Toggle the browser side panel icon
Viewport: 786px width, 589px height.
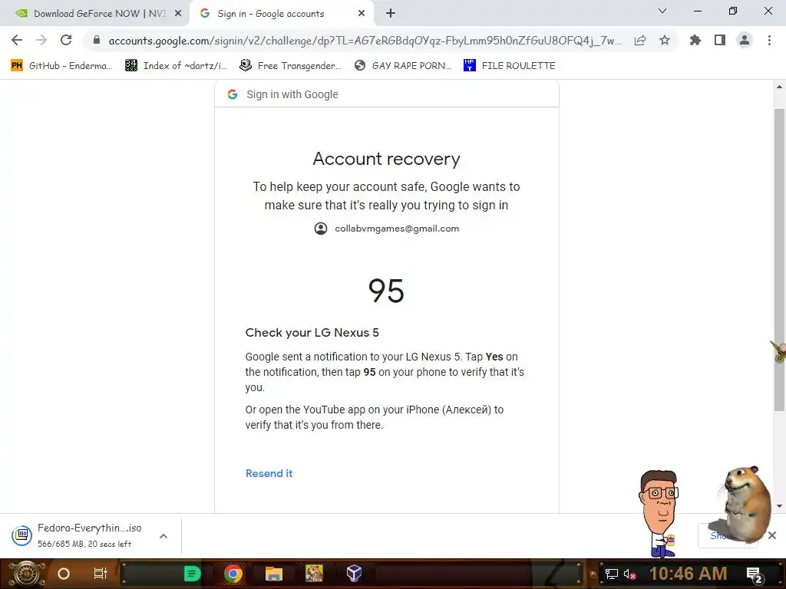[720, 40]
